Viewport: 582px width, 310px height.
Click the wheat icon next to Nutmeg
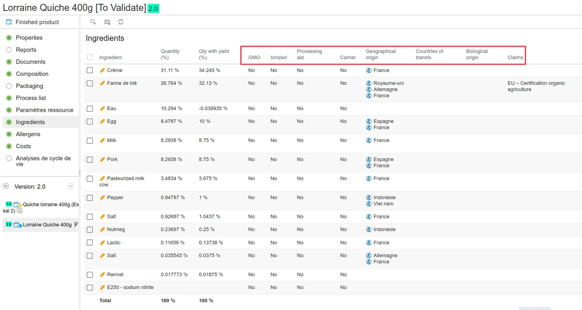click(102, 229)
